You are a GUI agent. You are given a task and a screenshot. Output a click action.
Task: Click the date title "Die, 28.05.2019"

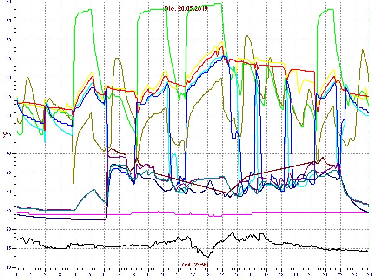(x=186, y=8)
